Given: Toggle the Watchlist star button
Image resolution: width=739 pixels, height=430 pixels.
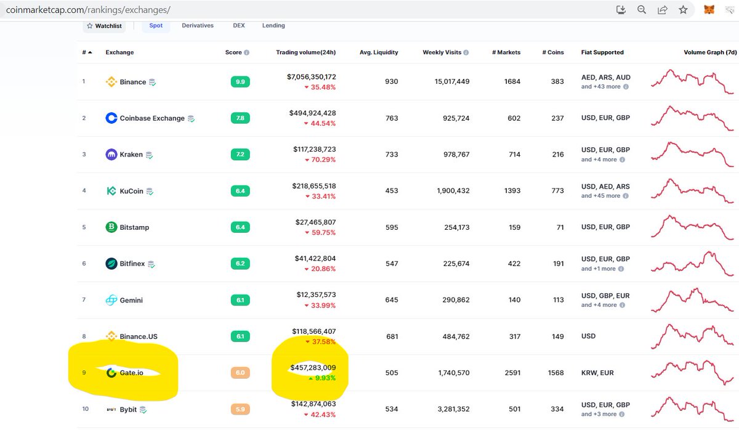Looking at the screenshot, I should point(104,26).
